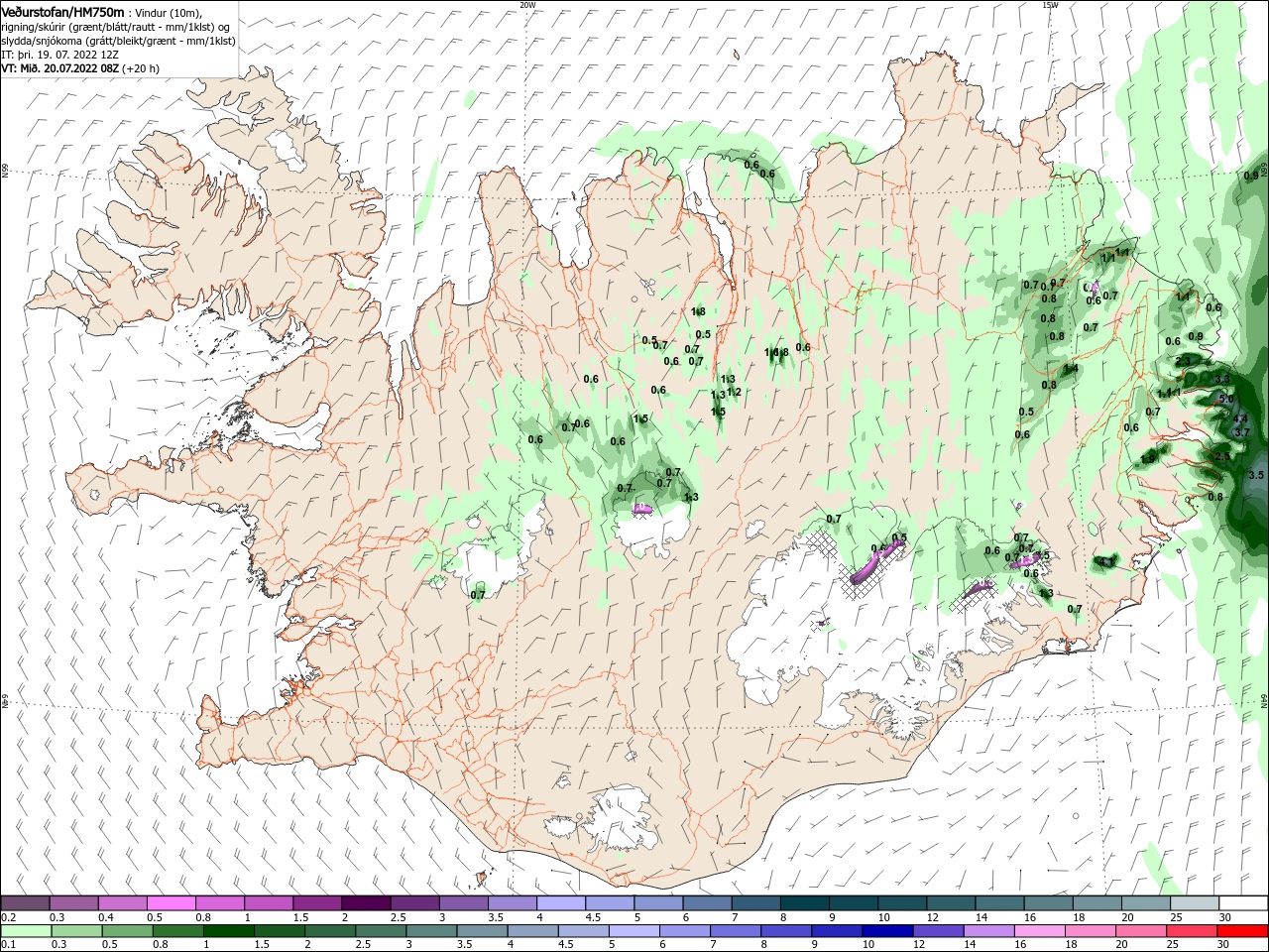The width and height of the screenshot is (1269, 952).
Task: Click the 3.3 precipitation value on the east coast
Action: pos(1222,379)
